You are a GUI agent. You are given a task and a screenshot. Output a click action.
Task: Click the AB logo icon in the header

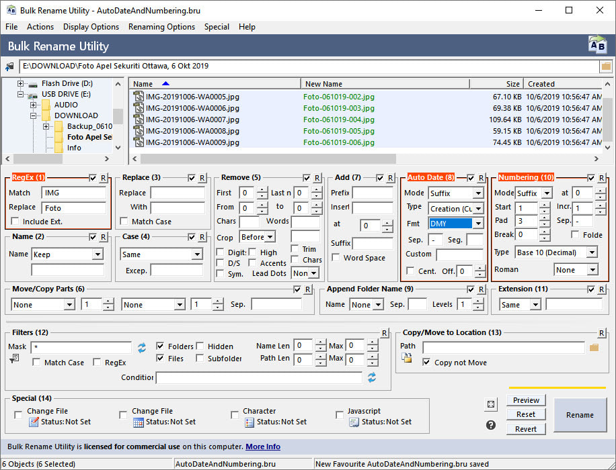coord(598,45)
